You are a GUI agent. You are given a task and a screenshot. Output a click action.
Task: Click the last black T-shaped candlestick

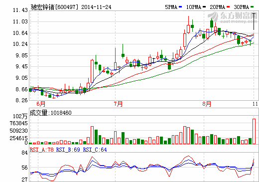click(x=254, y=21)
